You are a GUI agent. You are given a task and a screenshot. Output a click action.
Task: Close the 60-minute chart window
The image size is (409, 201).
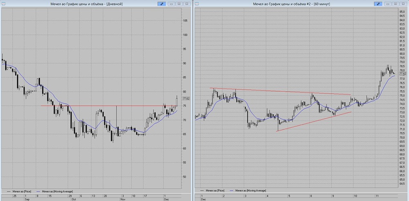[x=403, y=4]
